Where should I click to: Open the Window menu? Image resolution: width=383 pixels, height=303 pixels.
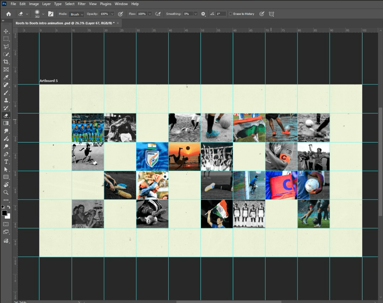tap(121, 4)
